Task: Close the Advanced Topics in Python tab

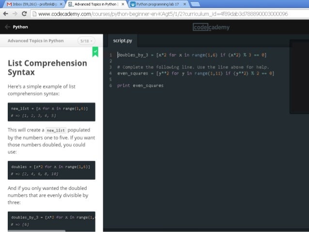Action: (123, 4)
